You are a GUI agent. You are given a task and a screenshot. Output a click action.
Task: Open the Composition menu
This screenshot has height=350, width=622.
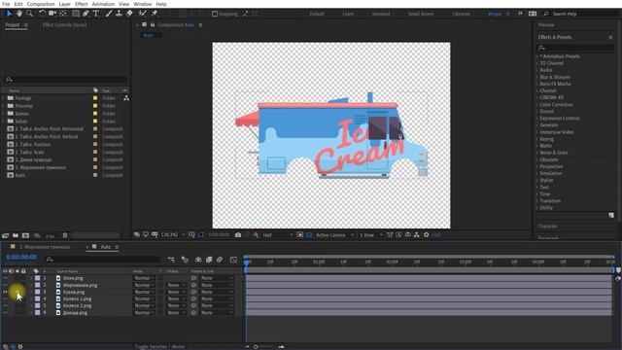(x=41, y=4)
